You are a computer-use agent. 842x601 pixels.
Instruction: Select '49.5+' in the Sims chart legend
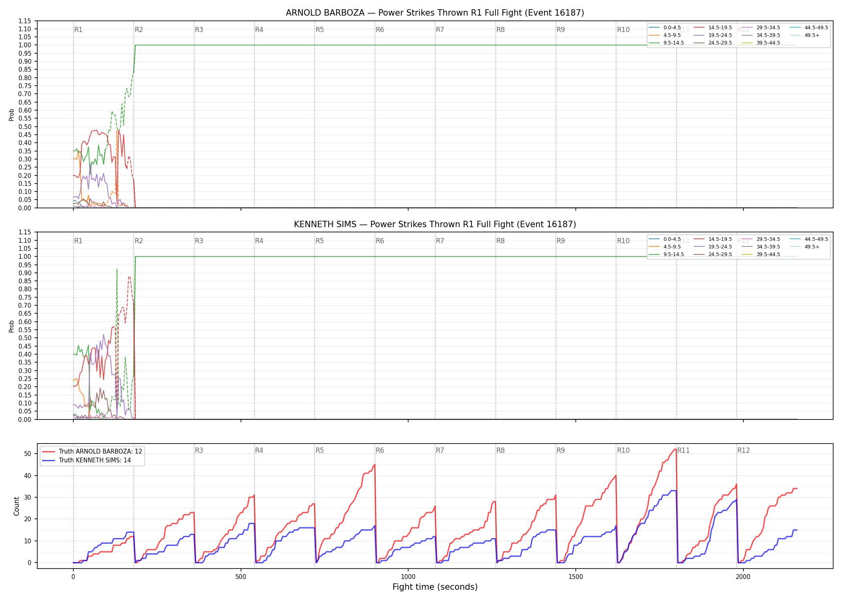pos(812,247)
